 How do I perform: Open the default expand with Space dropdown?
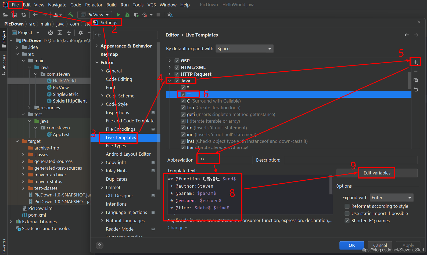pyautogui.click(x=245, y=49)
